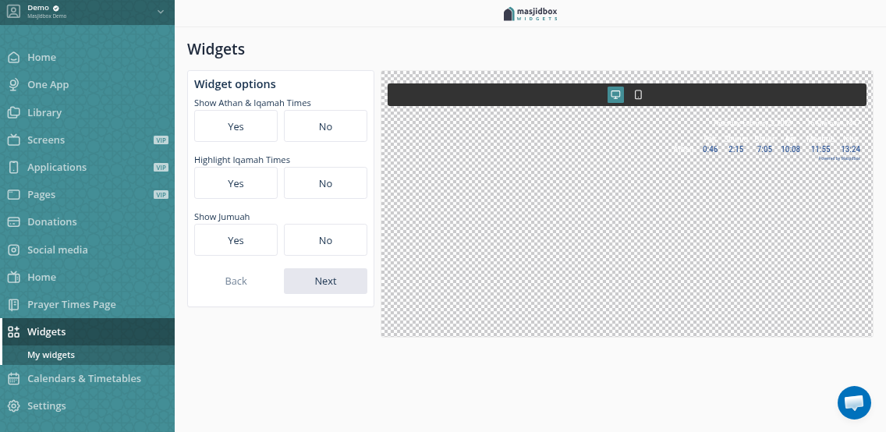886x432 pixels.
Task: Click the Widget options heading
Action: click(235, 84)
